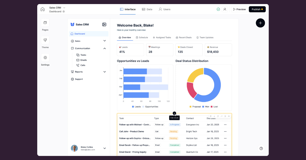Expand the Sales menu chevron
The image size is (306, 160).
pos(105,41)
